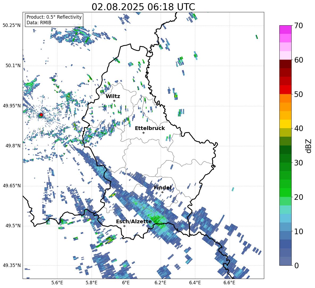Click the 6°E longitude label
Screen dimensions: 315x288
tap(126, 283)
